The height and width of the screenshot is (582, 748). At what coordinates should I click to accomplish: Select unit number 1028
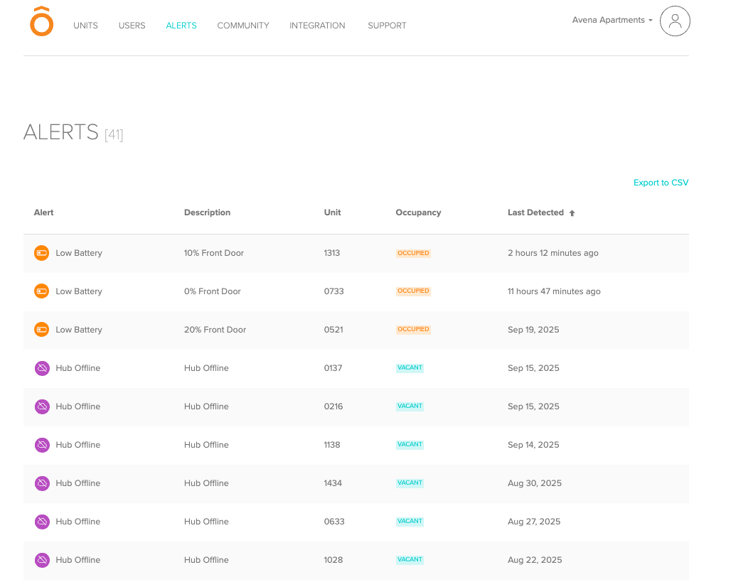333,560
